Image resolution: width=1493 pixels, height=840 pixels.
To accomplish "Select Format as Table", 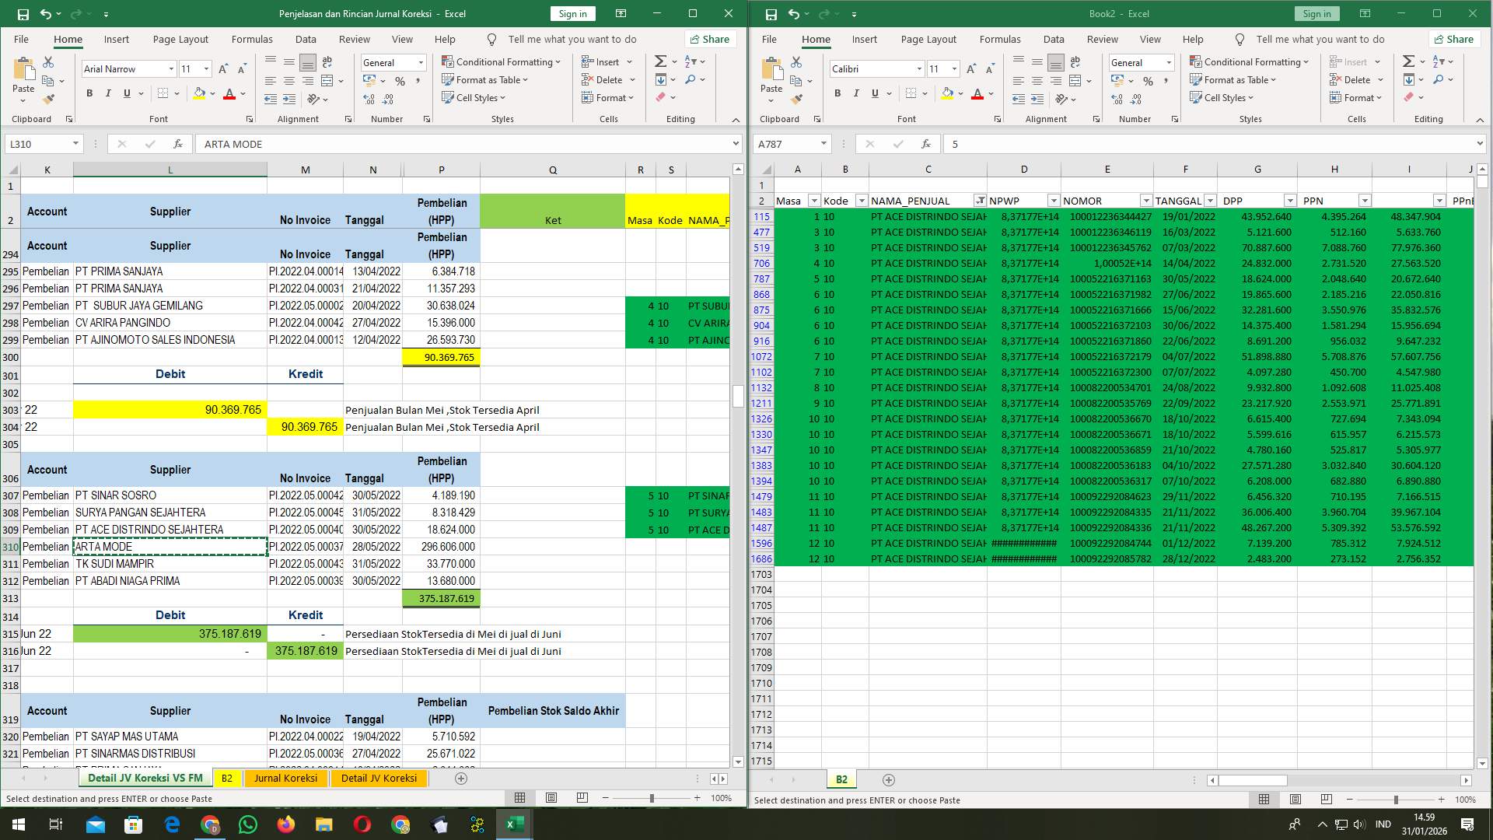I will pyautogui.click(x=484, y=79).
